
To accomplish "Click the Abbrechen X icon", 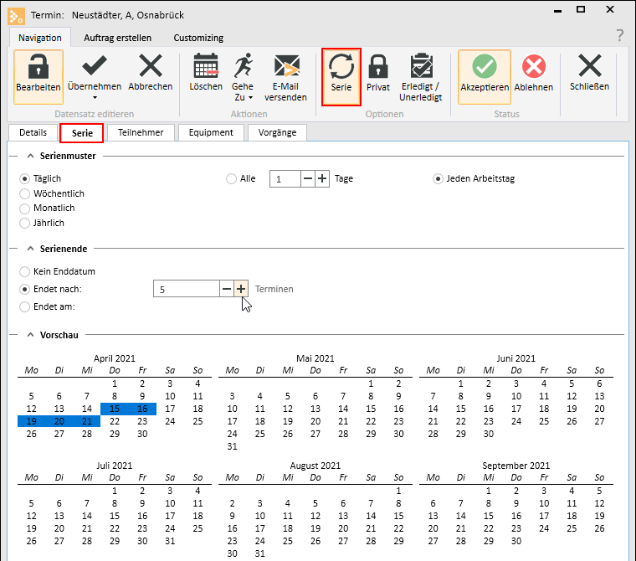I will 151,69.
